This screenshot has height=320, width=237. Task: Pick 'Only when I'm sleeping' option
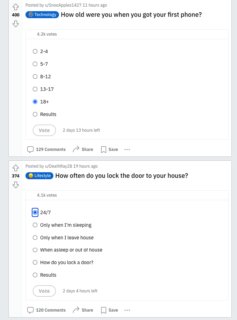(x=35, y=225)
